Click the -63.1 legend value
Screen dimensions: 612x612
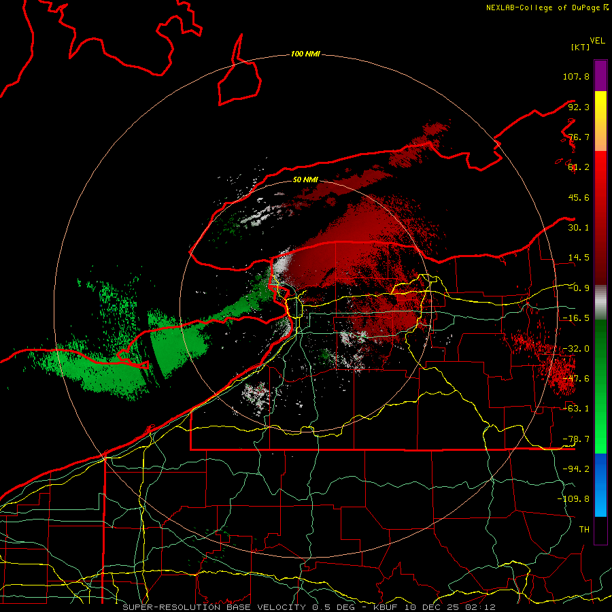click(576, 409)
